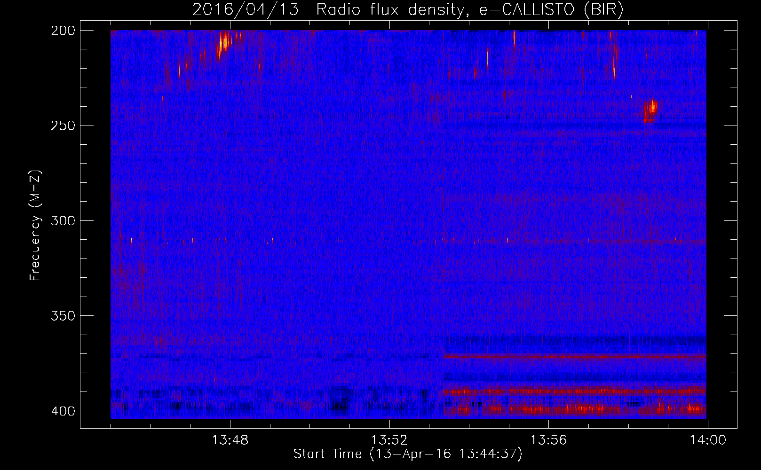The height and width of the screenshot is (470, 761).
Task: Click the 'Frequency (MHZ)' axis label
Action: coord(35,225)
